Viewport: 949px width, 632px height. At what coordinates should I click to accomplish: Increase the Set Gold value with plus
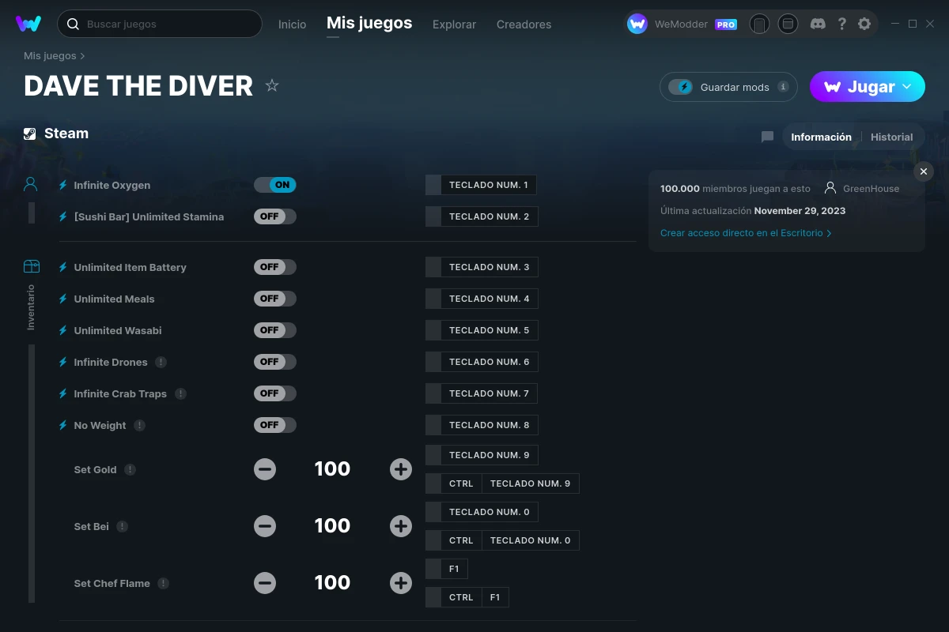(x=401, y=469)
